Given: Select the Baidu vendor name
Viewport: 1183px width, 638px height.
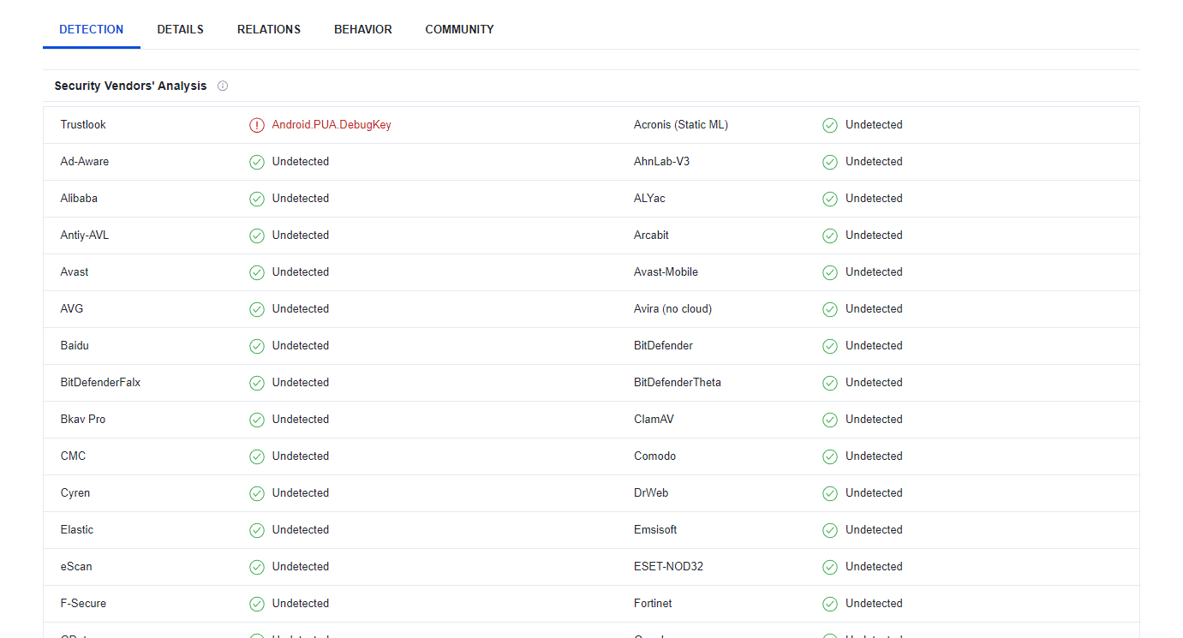Looking at the screenshot, I should [75, 346].
